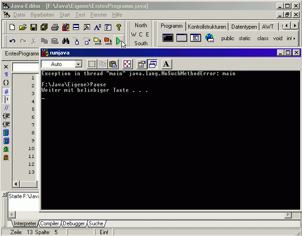Click the binoculars Search icon

66,42
